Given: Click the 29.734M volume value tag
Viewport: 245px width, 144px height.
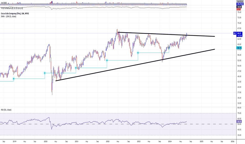Looking at the screenshot, I should pos(240,4).
